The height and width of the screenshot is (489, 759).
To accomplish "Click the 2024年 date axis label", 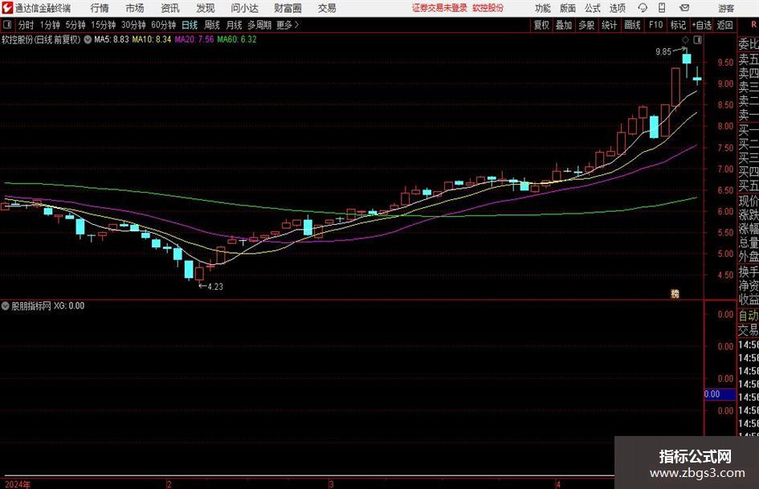I will pyautogui.click(x=18, y=484).
